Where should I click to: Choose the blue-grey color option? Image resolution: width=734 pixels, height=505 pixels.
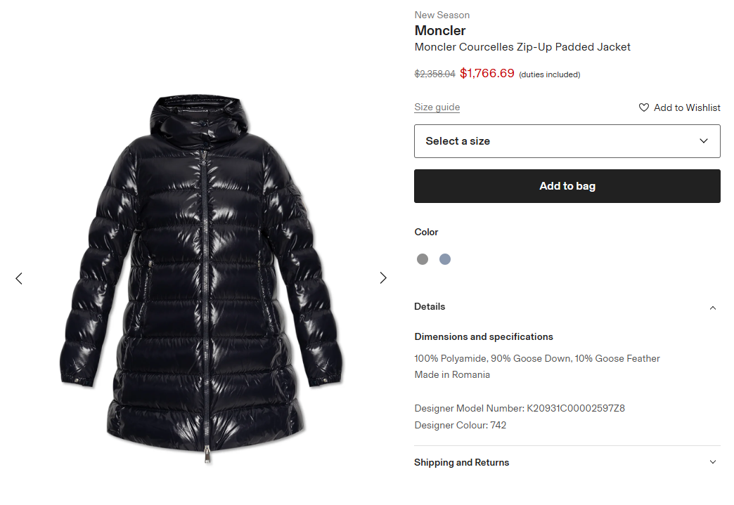pos(445,259)
